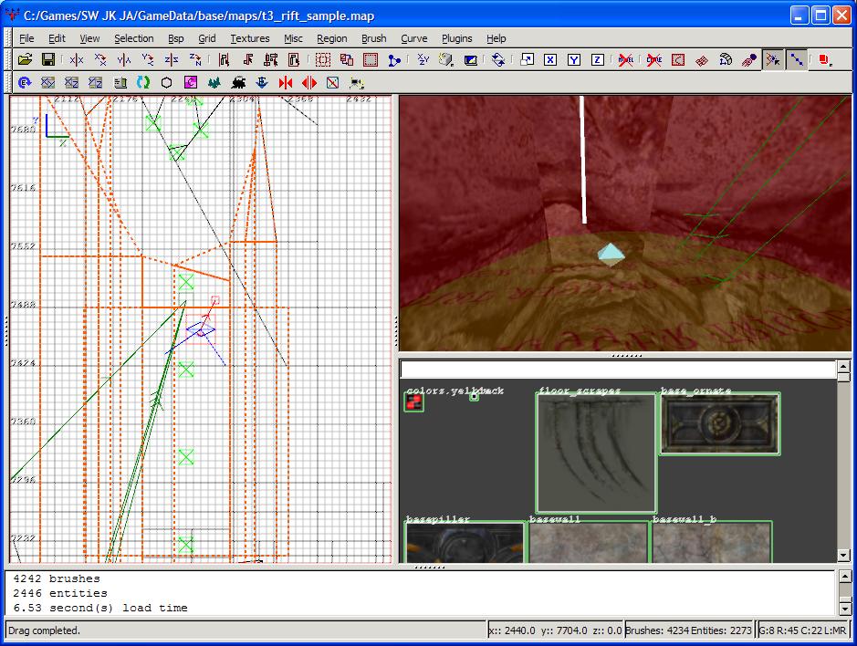Open the File menu
The width and height of the screenshot is (857, 646).
pyautogui.click(x=26, y=38)
